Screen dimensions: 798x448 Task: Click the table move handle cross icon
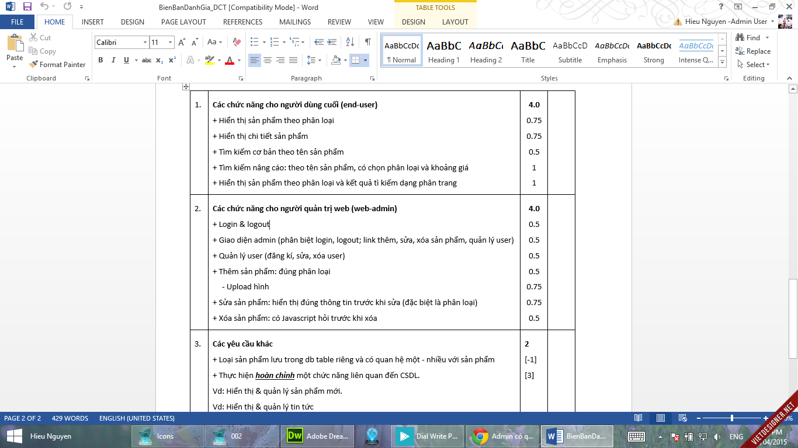pyautogui.click(x=186, y=87)
